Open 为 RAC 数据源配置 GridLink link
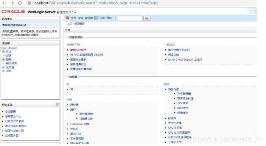 87,55
